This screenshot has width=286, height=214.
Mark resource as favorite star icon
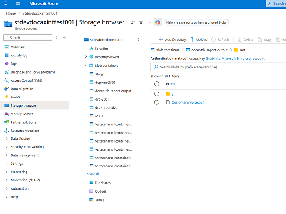tap(141, 22)
